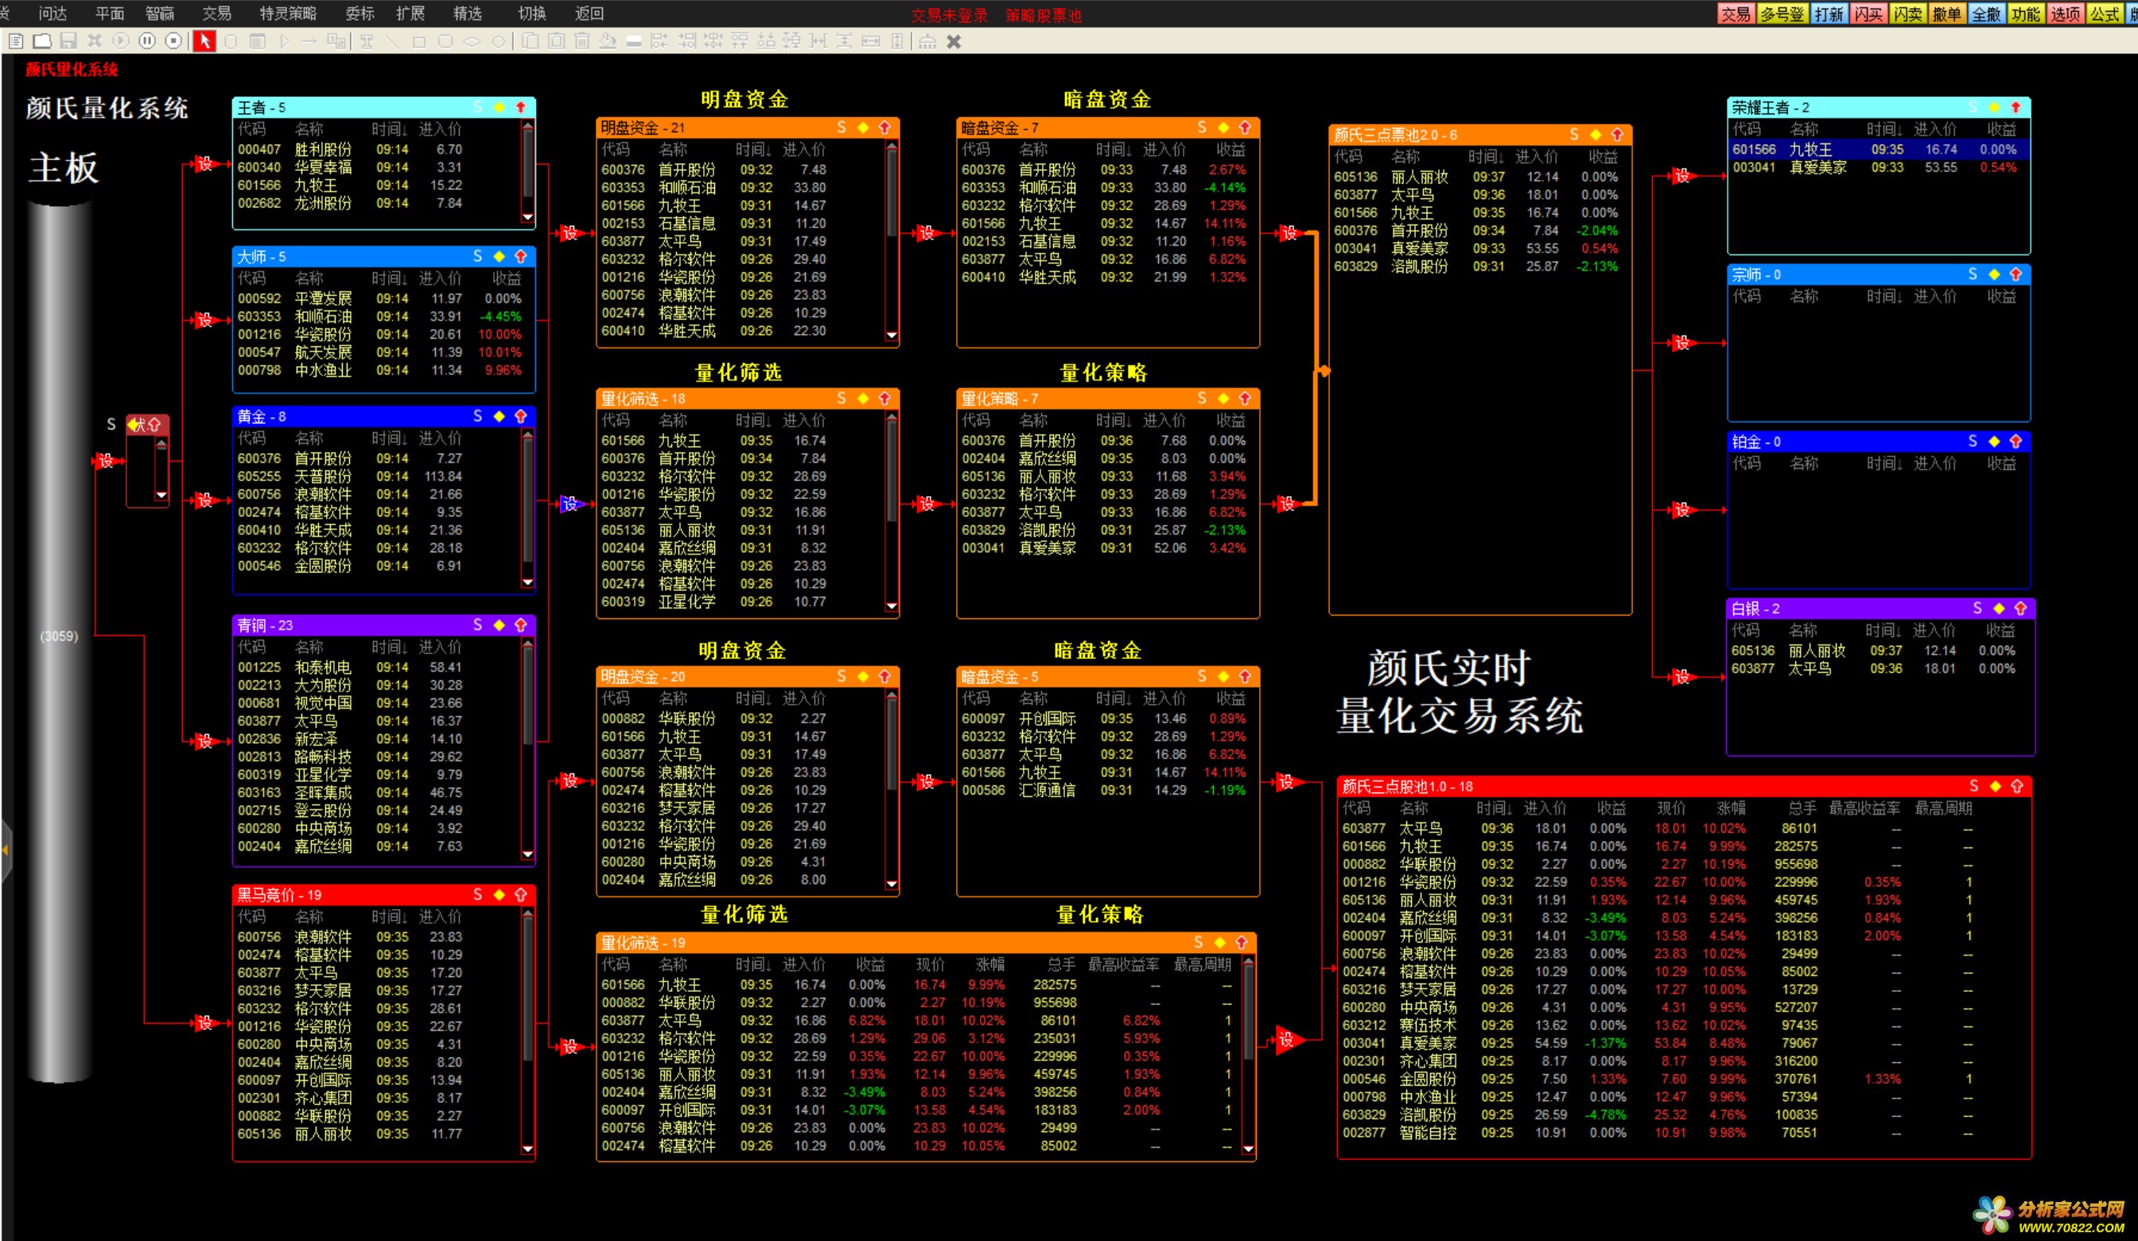2138x1241 pixels.
Task: Click the 闪买 button
Action: pyautogui.click(x=1868, y=14)
